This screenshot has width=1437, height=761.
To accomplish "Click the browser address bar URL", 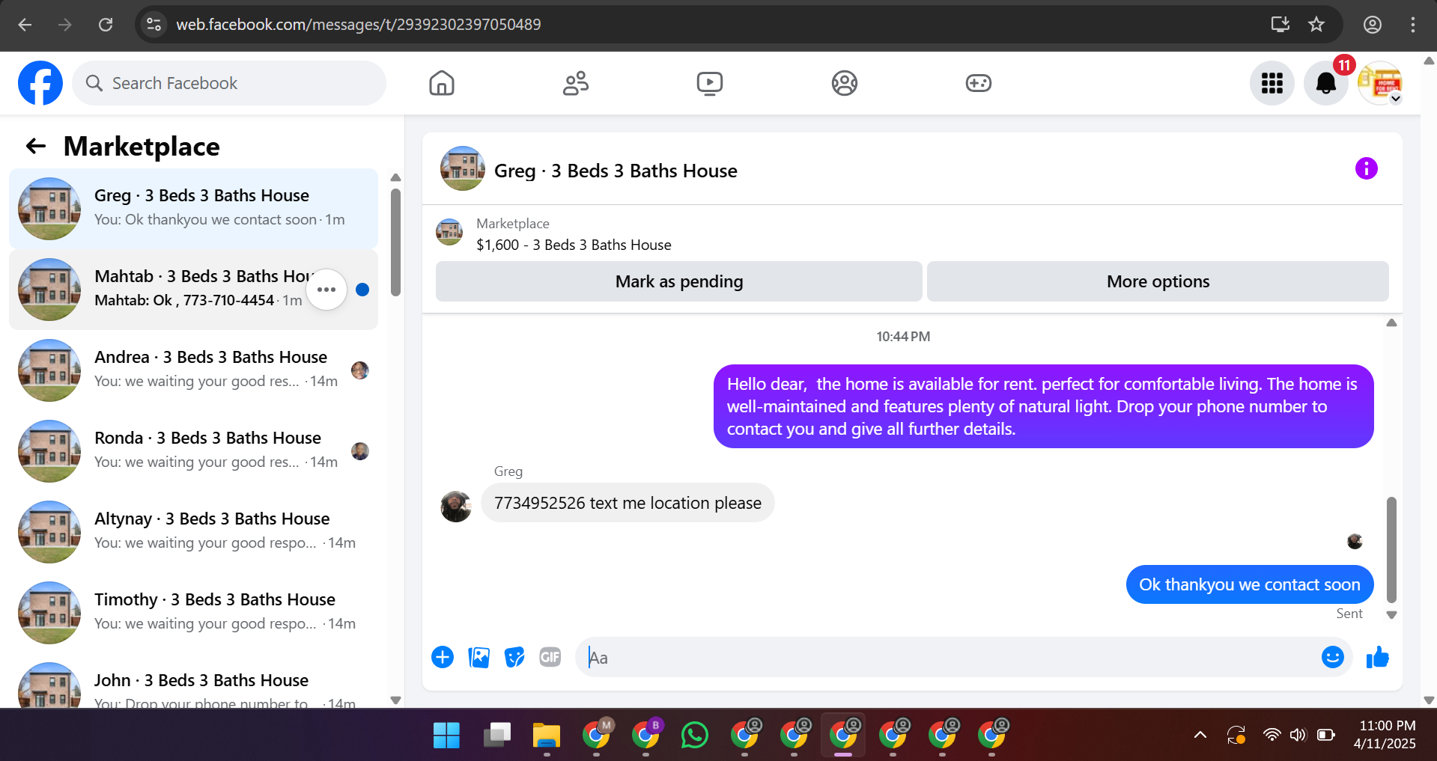I will click(359, 25).
